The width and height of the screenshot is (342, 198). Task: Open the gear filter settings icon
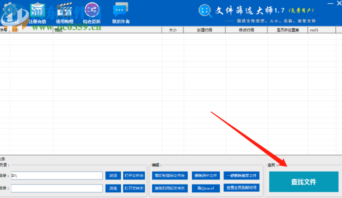tap(10, 10)
